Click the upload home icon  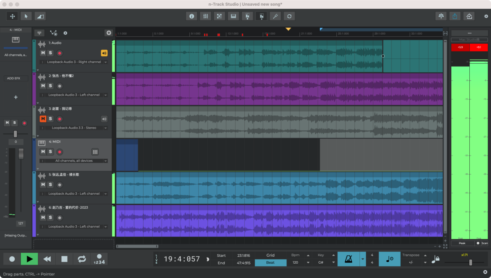469,16
